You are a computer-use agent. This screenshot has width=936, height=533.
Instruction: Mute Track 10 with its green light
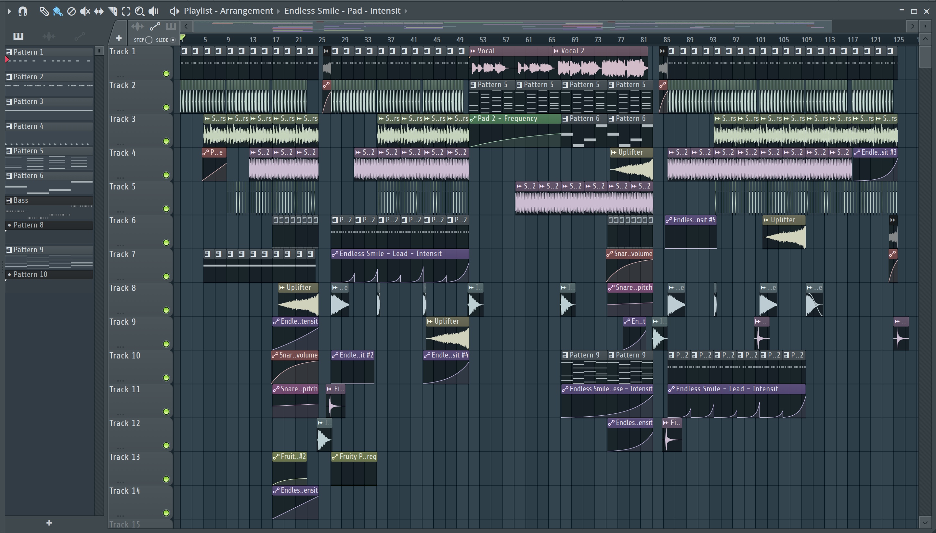[x=166, y=378]
